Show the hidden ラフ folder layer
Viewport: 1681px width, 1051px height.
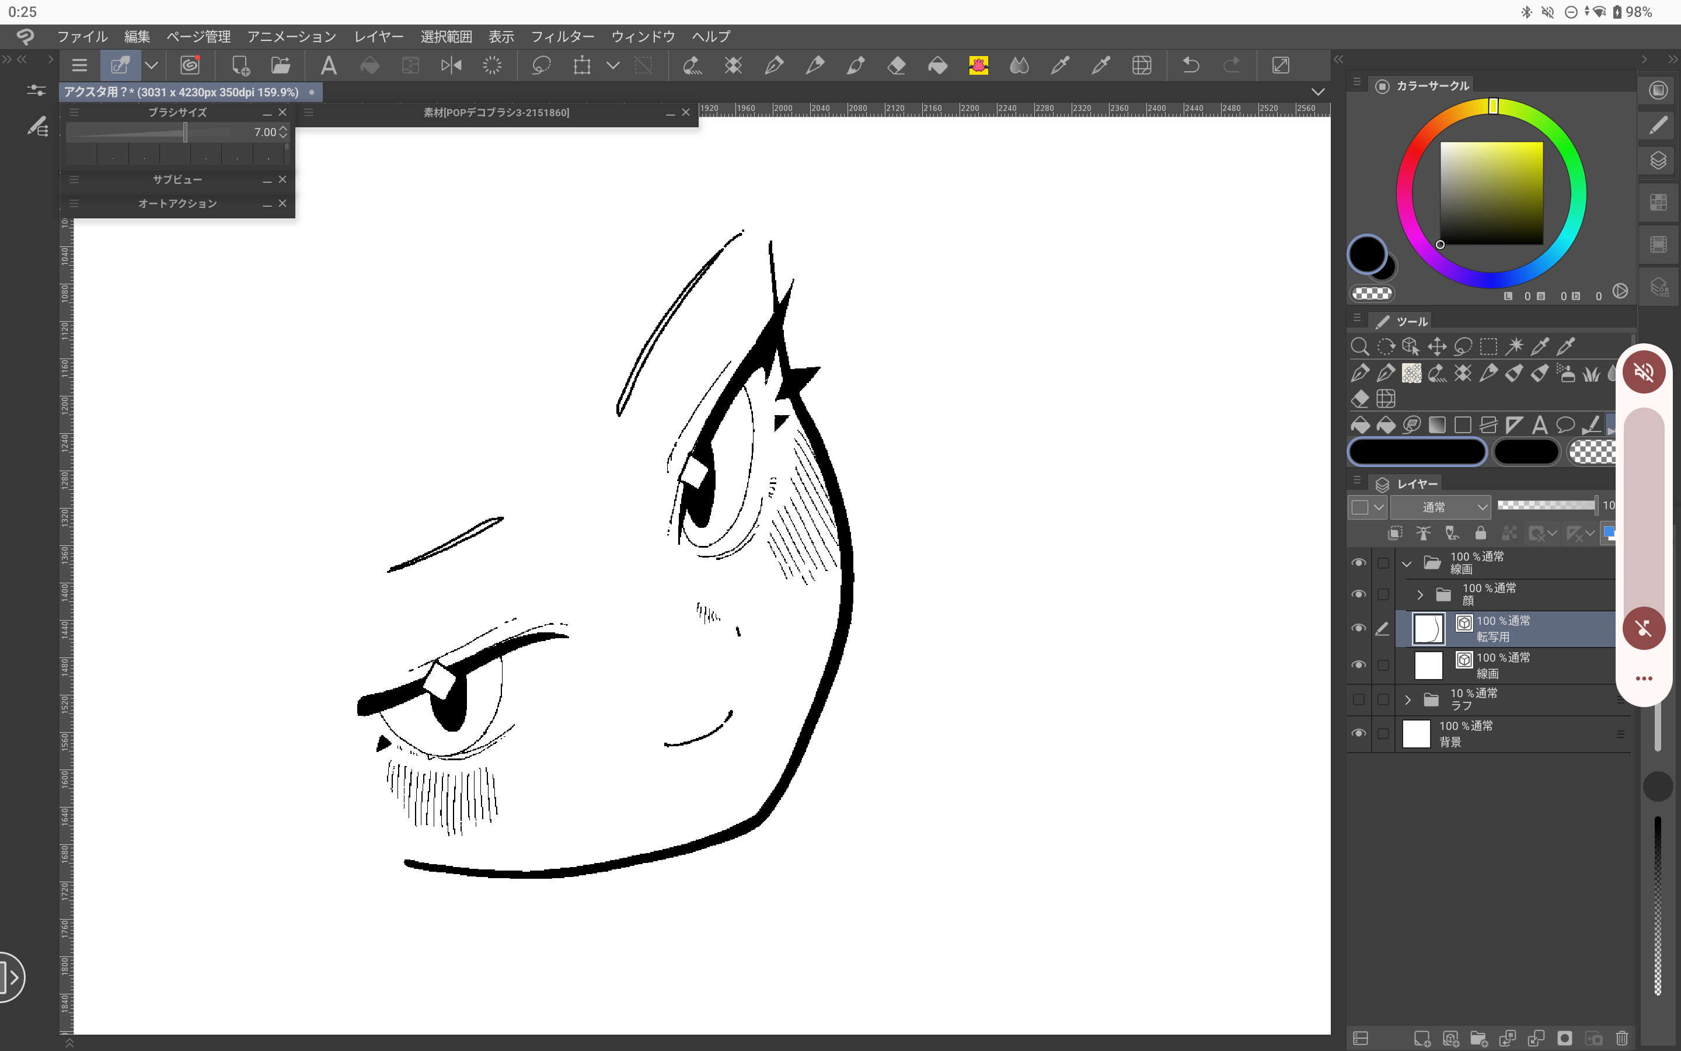coord(1359,699)
